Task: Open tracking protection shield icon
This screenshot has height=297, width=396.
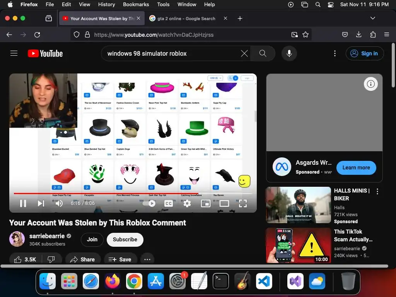Action: coord(77,34)
